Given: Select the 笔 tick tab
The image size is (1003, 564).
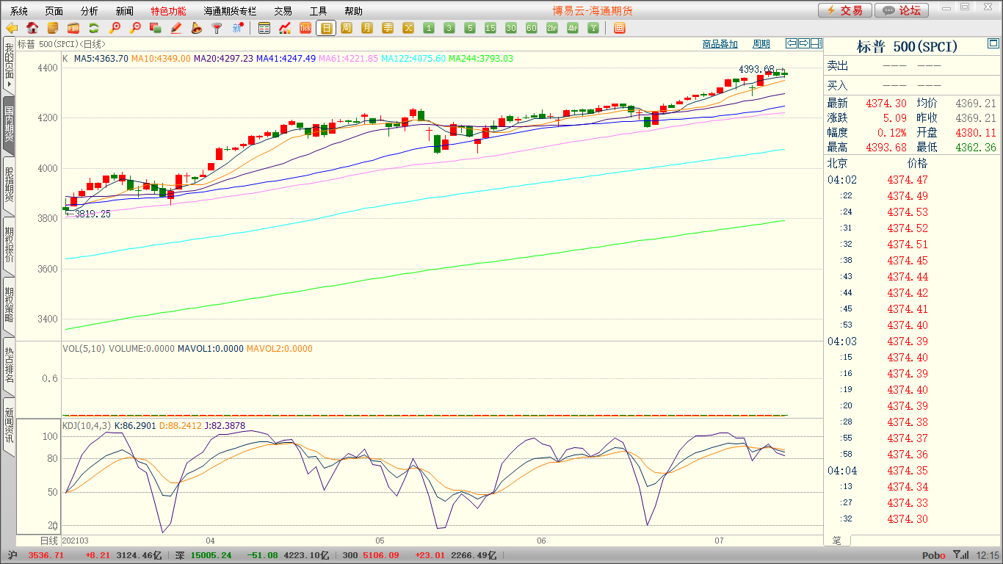Looking at the screenshot, I should click(837, 540).
